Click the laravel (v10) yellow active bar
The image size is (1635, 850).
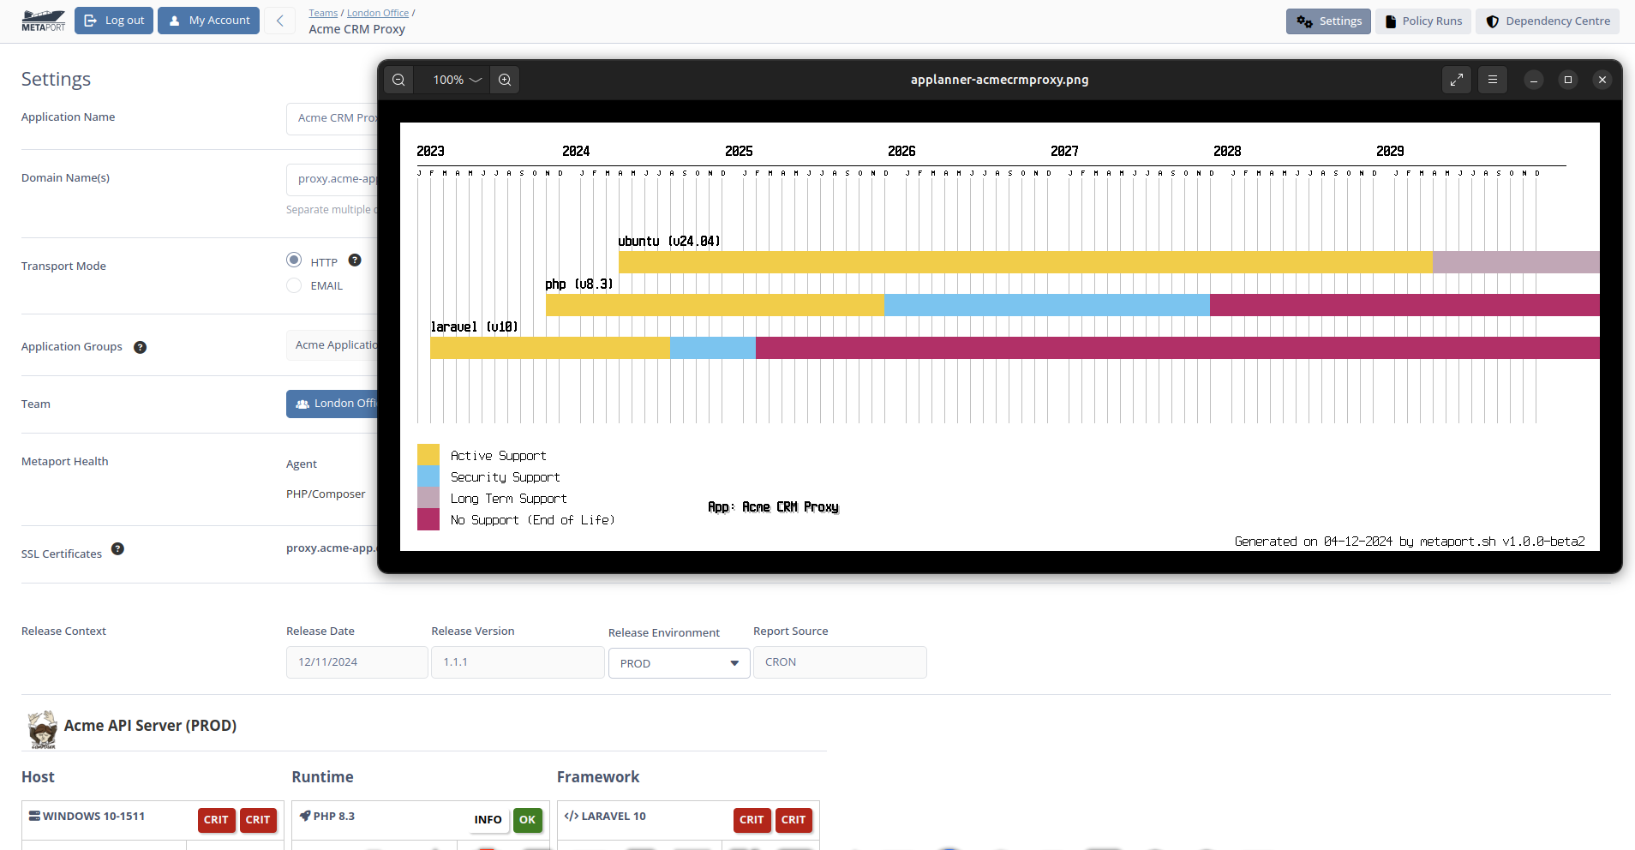point(549,348)
